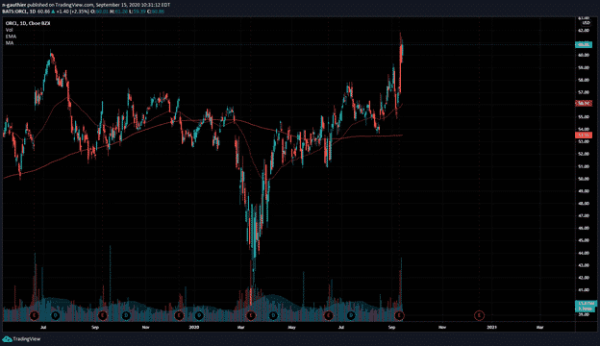Image resolution: width=600 pixels, height=346 pixels.
Task: Select the Vol indicator legend
Action: click(9, 30)
